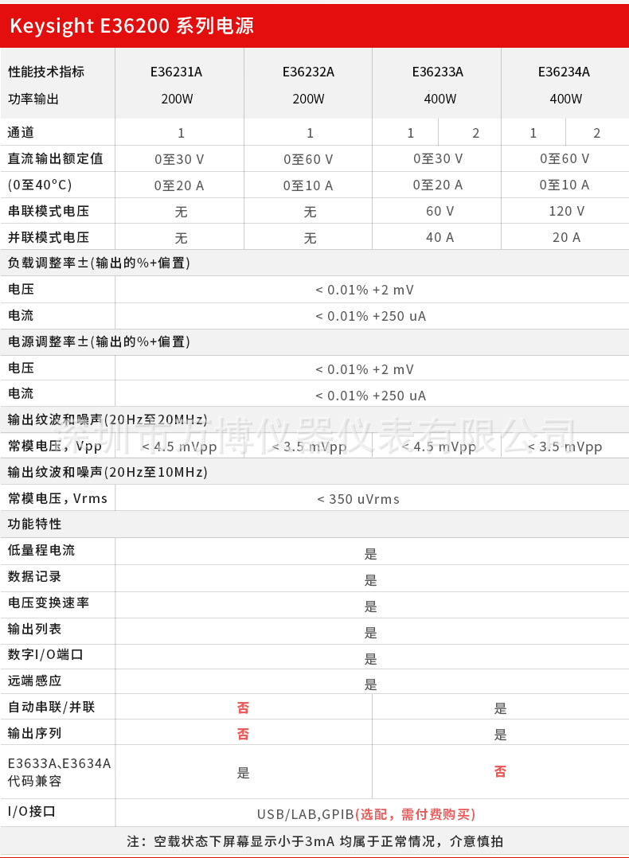Click the '60 V' series-mode voltage value
Screen dimensions: 629x858
coord(440,211)
